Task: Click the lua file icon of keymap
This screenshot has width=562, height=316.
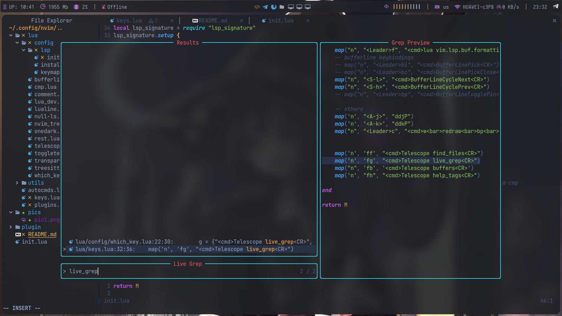Action: 36,72
